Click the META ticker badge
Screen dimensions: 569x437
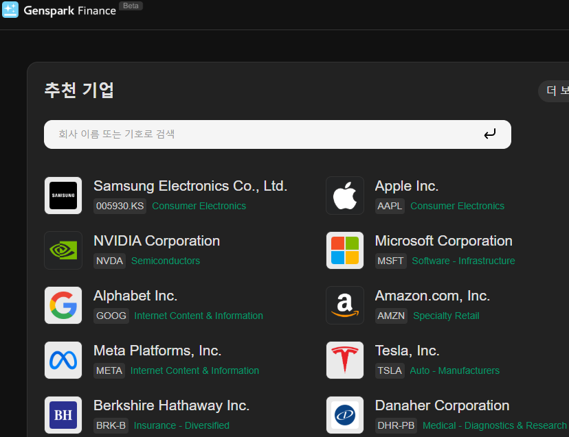[x=109, y=370]
